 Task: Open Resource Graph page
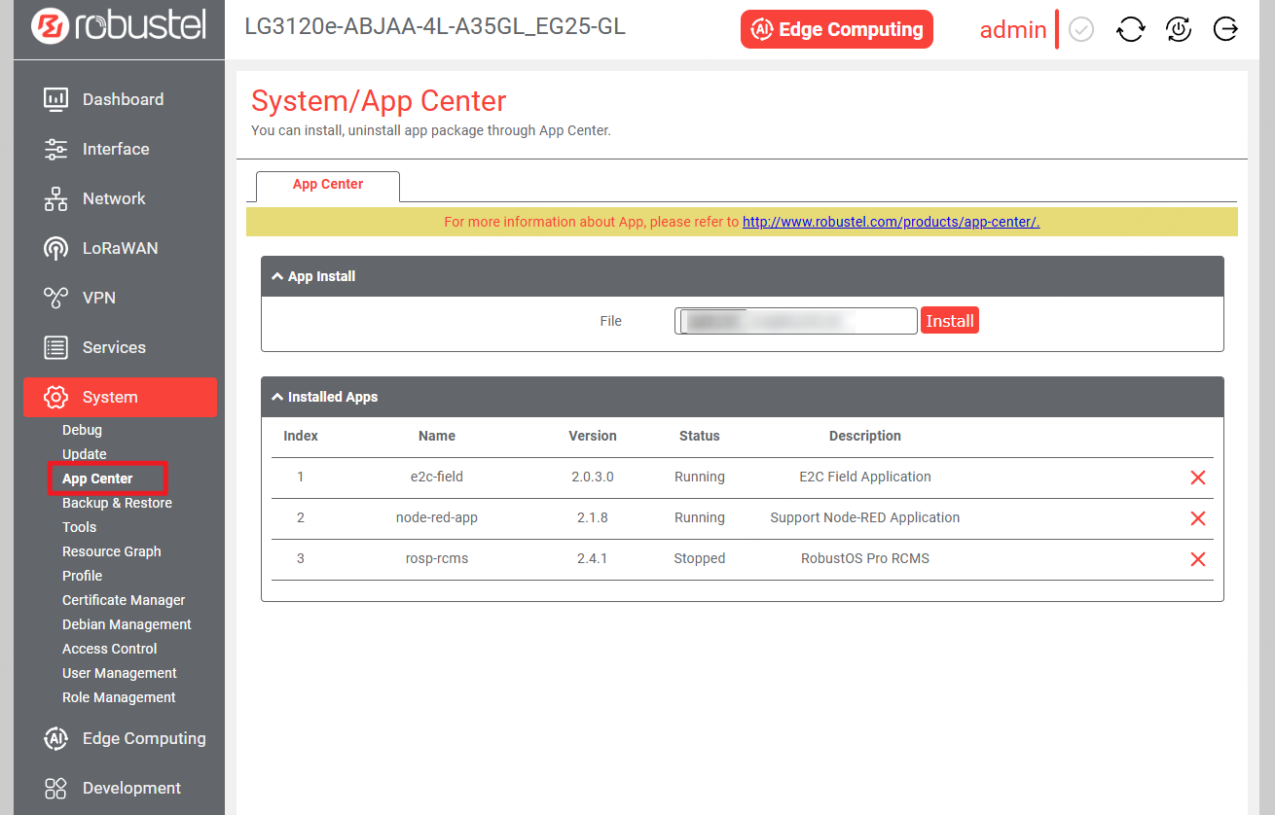112,551
